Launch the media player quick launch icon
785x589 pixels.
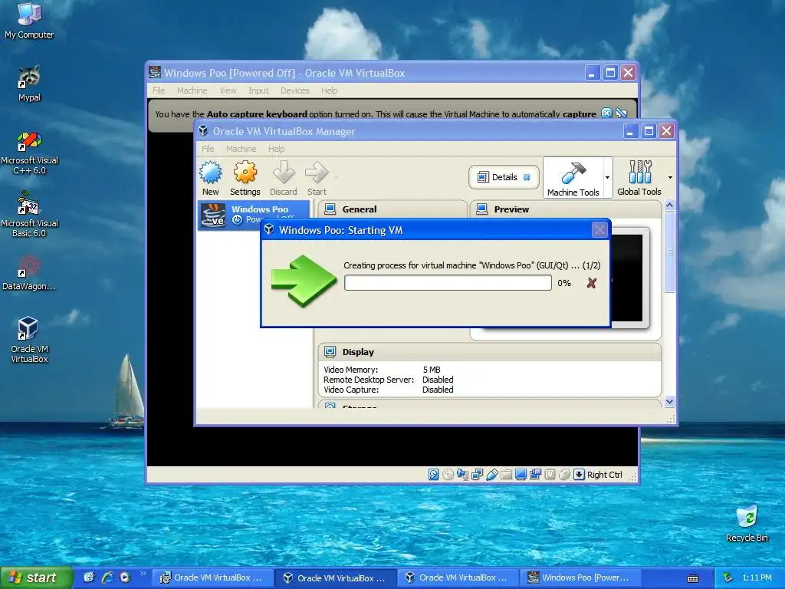point(125,577)
